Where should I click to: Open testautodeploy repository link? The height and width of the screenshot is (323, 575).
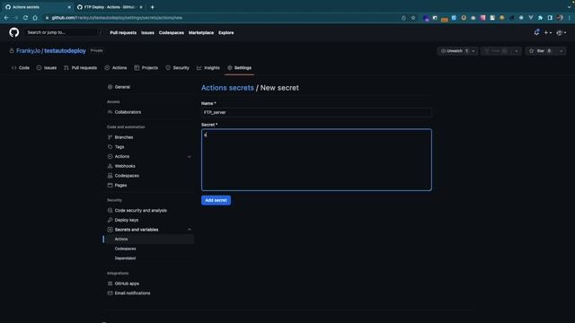click(x=65, y=50)
